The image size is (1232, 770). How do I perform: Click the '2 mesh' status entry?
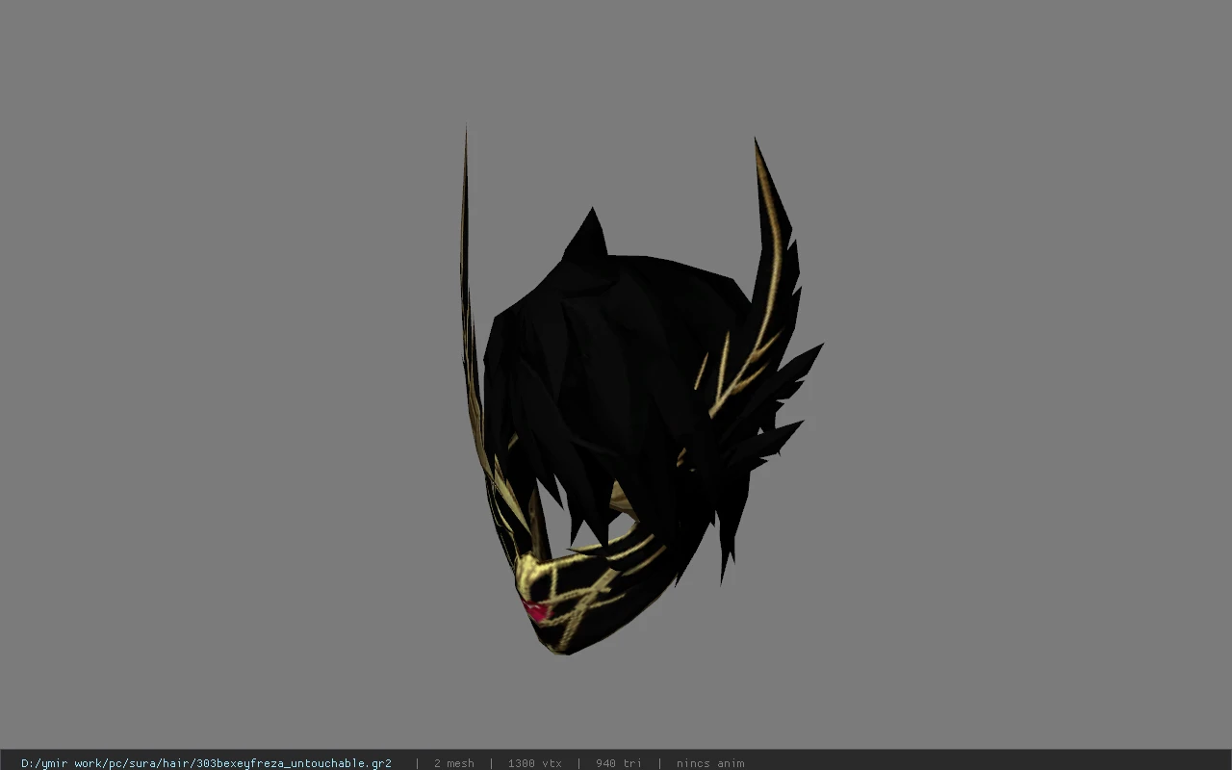(x=453, y=763)
